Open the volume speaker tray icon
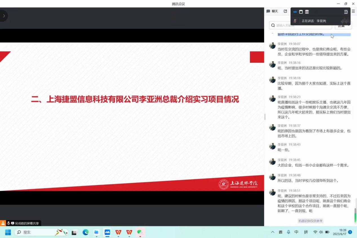Image resolution: width=357 pixels, height=238 pixels. (x=321, y=232)
